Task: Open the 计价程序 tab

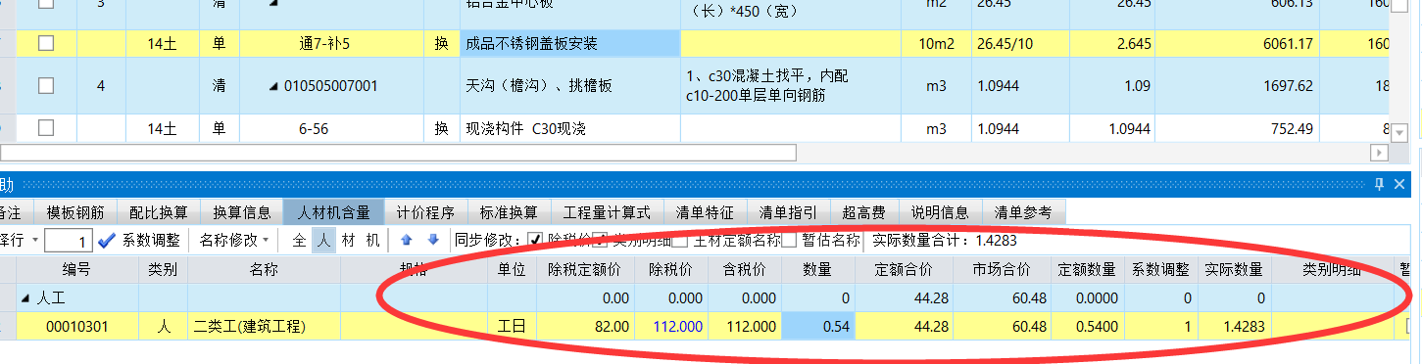Action: click(x=425, y=212)
